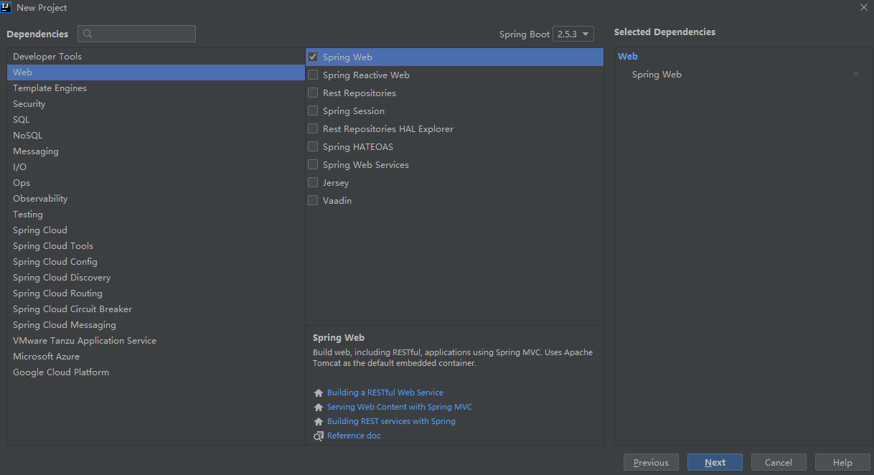This screenshot has height=475, width=874.
Task: Click the IntelliJ logo in title bar
Action: 6,7
